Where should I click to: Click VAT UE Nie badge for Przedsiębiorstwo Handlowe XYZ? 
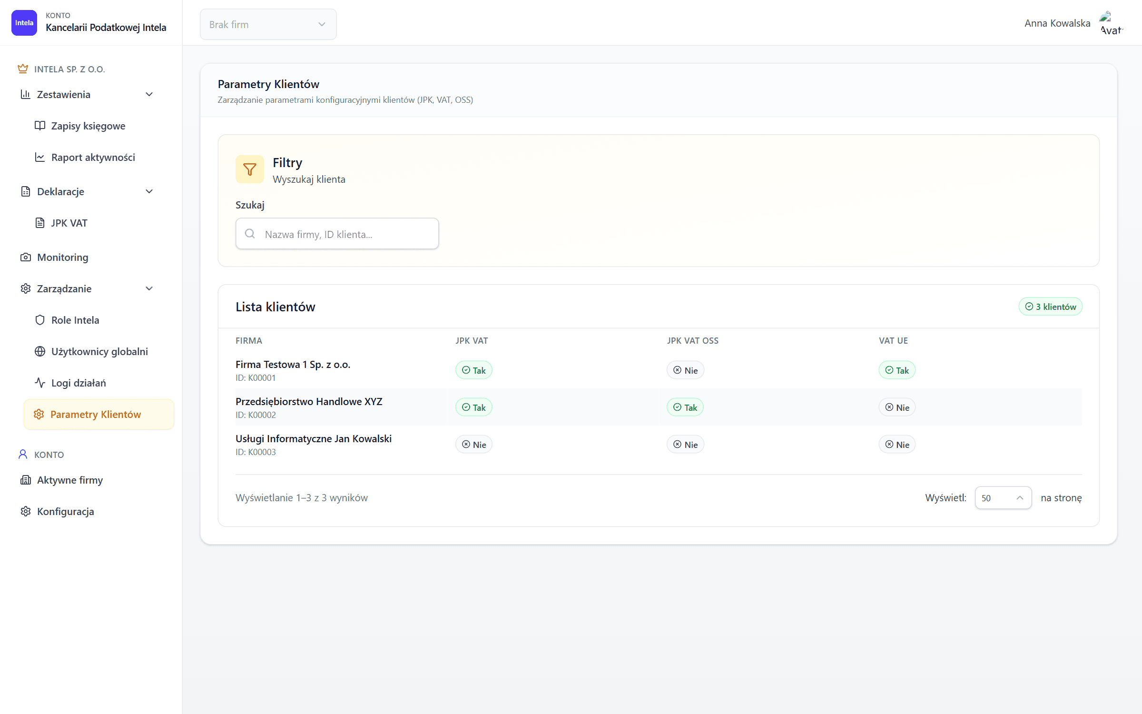897,407
